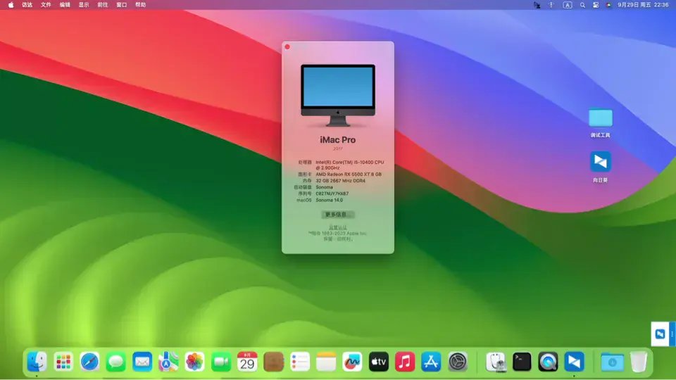Open the 显示 menu

click(84, 5)
